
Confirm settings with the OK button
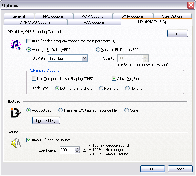pos(153,169)
